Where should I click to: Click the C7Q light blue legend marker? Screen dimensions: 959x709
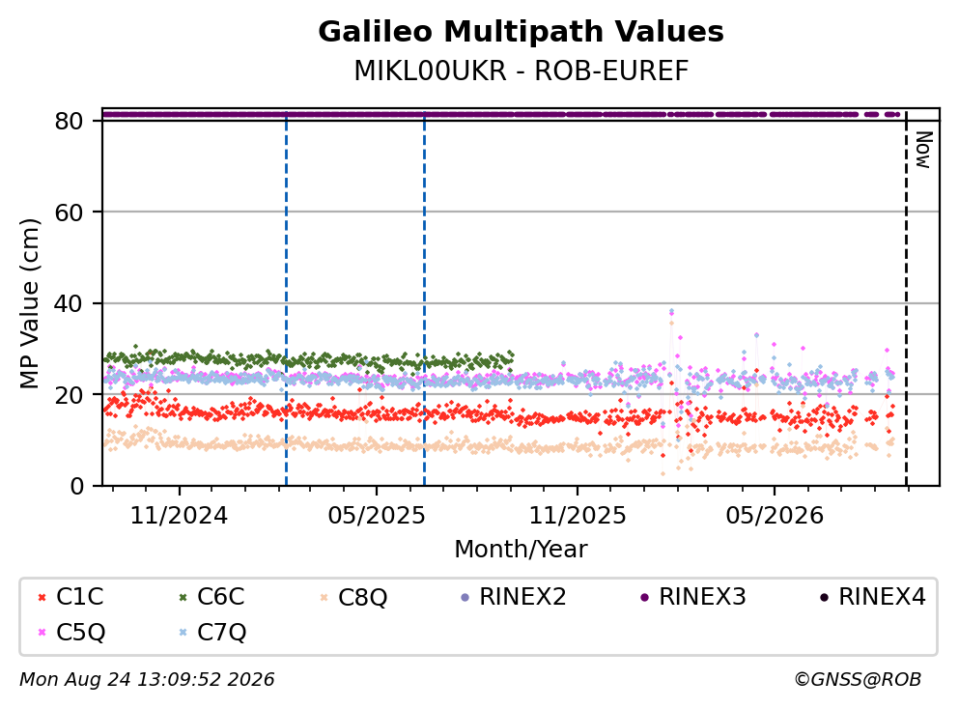(183, 633)
